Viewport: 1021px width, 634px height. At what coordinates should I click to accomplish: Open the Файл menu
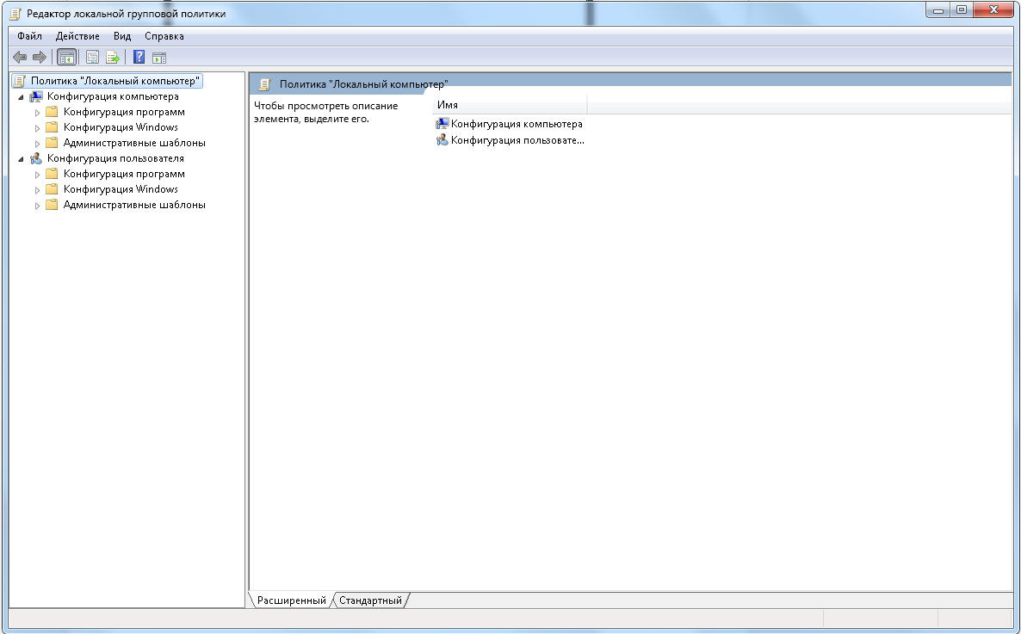click(x=29, y=36)
